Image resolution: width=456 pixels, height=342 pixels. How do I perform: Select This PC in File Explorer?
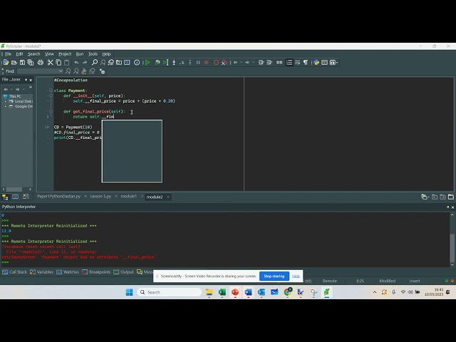pos(15,96)
